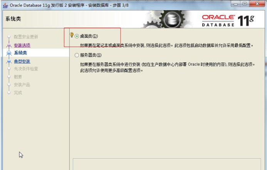Click the 桌面类 description text
The image size is (267, 170).
coord(167,45)
